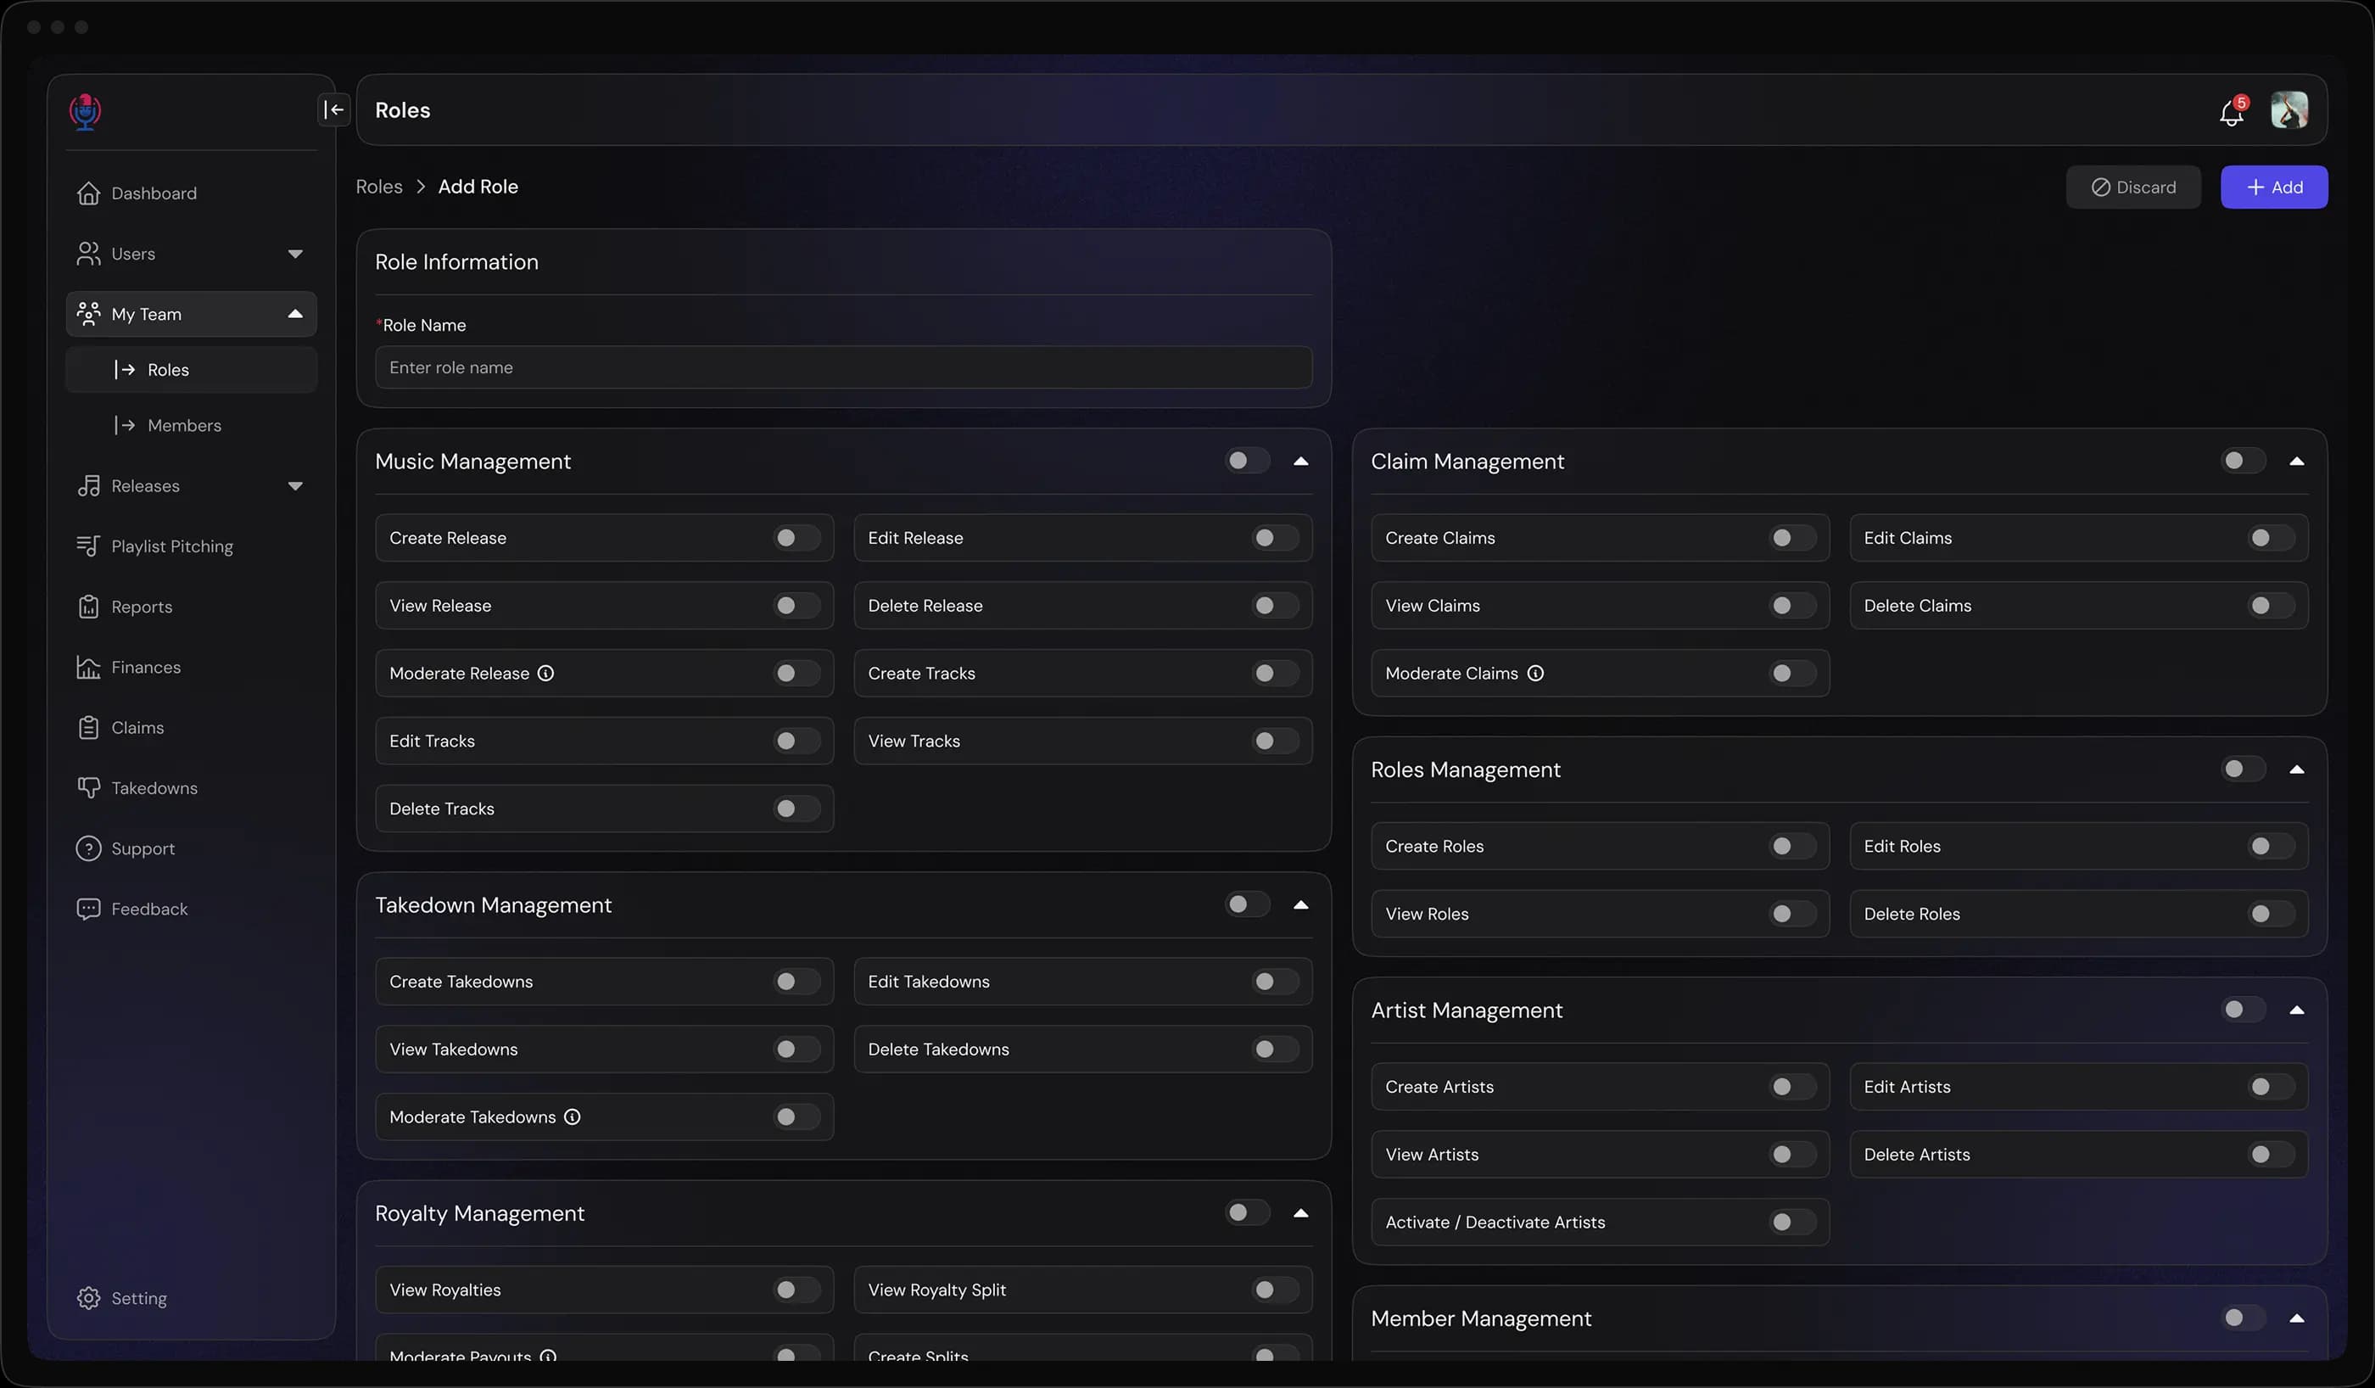Click the Feedback chat bubble icon
The height and width of the screenshot is (1388, 2375).
click(88, 908)
